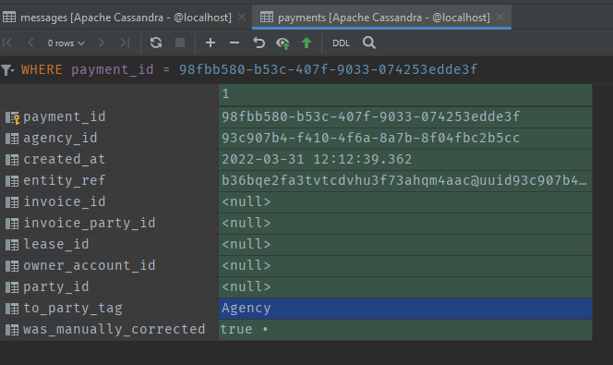This screenshot has width=613, height=365.
Task: Open search with magnifier icon
Action: 369,43
